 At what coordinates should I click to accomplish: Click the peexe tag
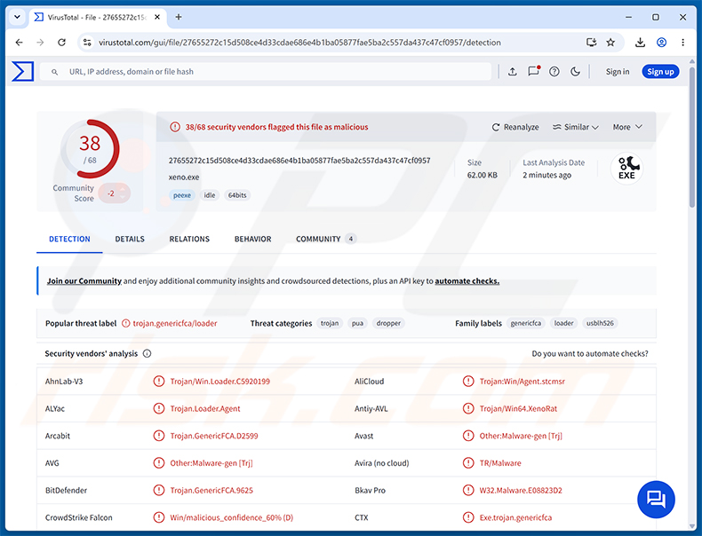point(182,195)
